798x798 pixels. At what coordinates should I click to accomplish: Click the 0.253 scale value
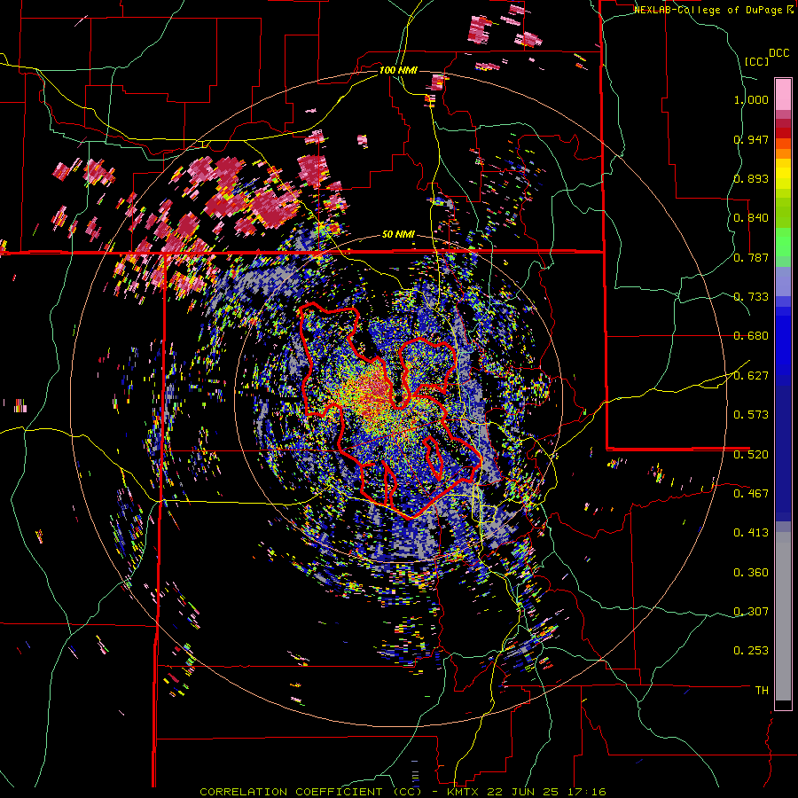click(x=751, y=651)
